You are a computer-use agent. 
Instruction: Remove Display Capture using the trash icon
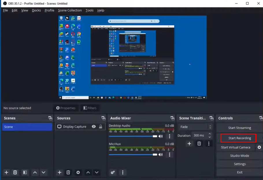tap(68, 172)
